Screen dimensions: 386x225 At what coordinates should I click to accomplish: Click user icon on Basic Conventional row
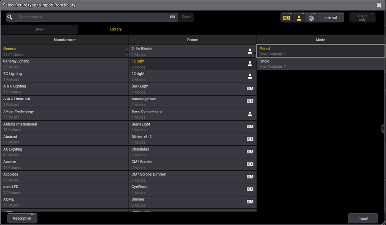(250, 114)
